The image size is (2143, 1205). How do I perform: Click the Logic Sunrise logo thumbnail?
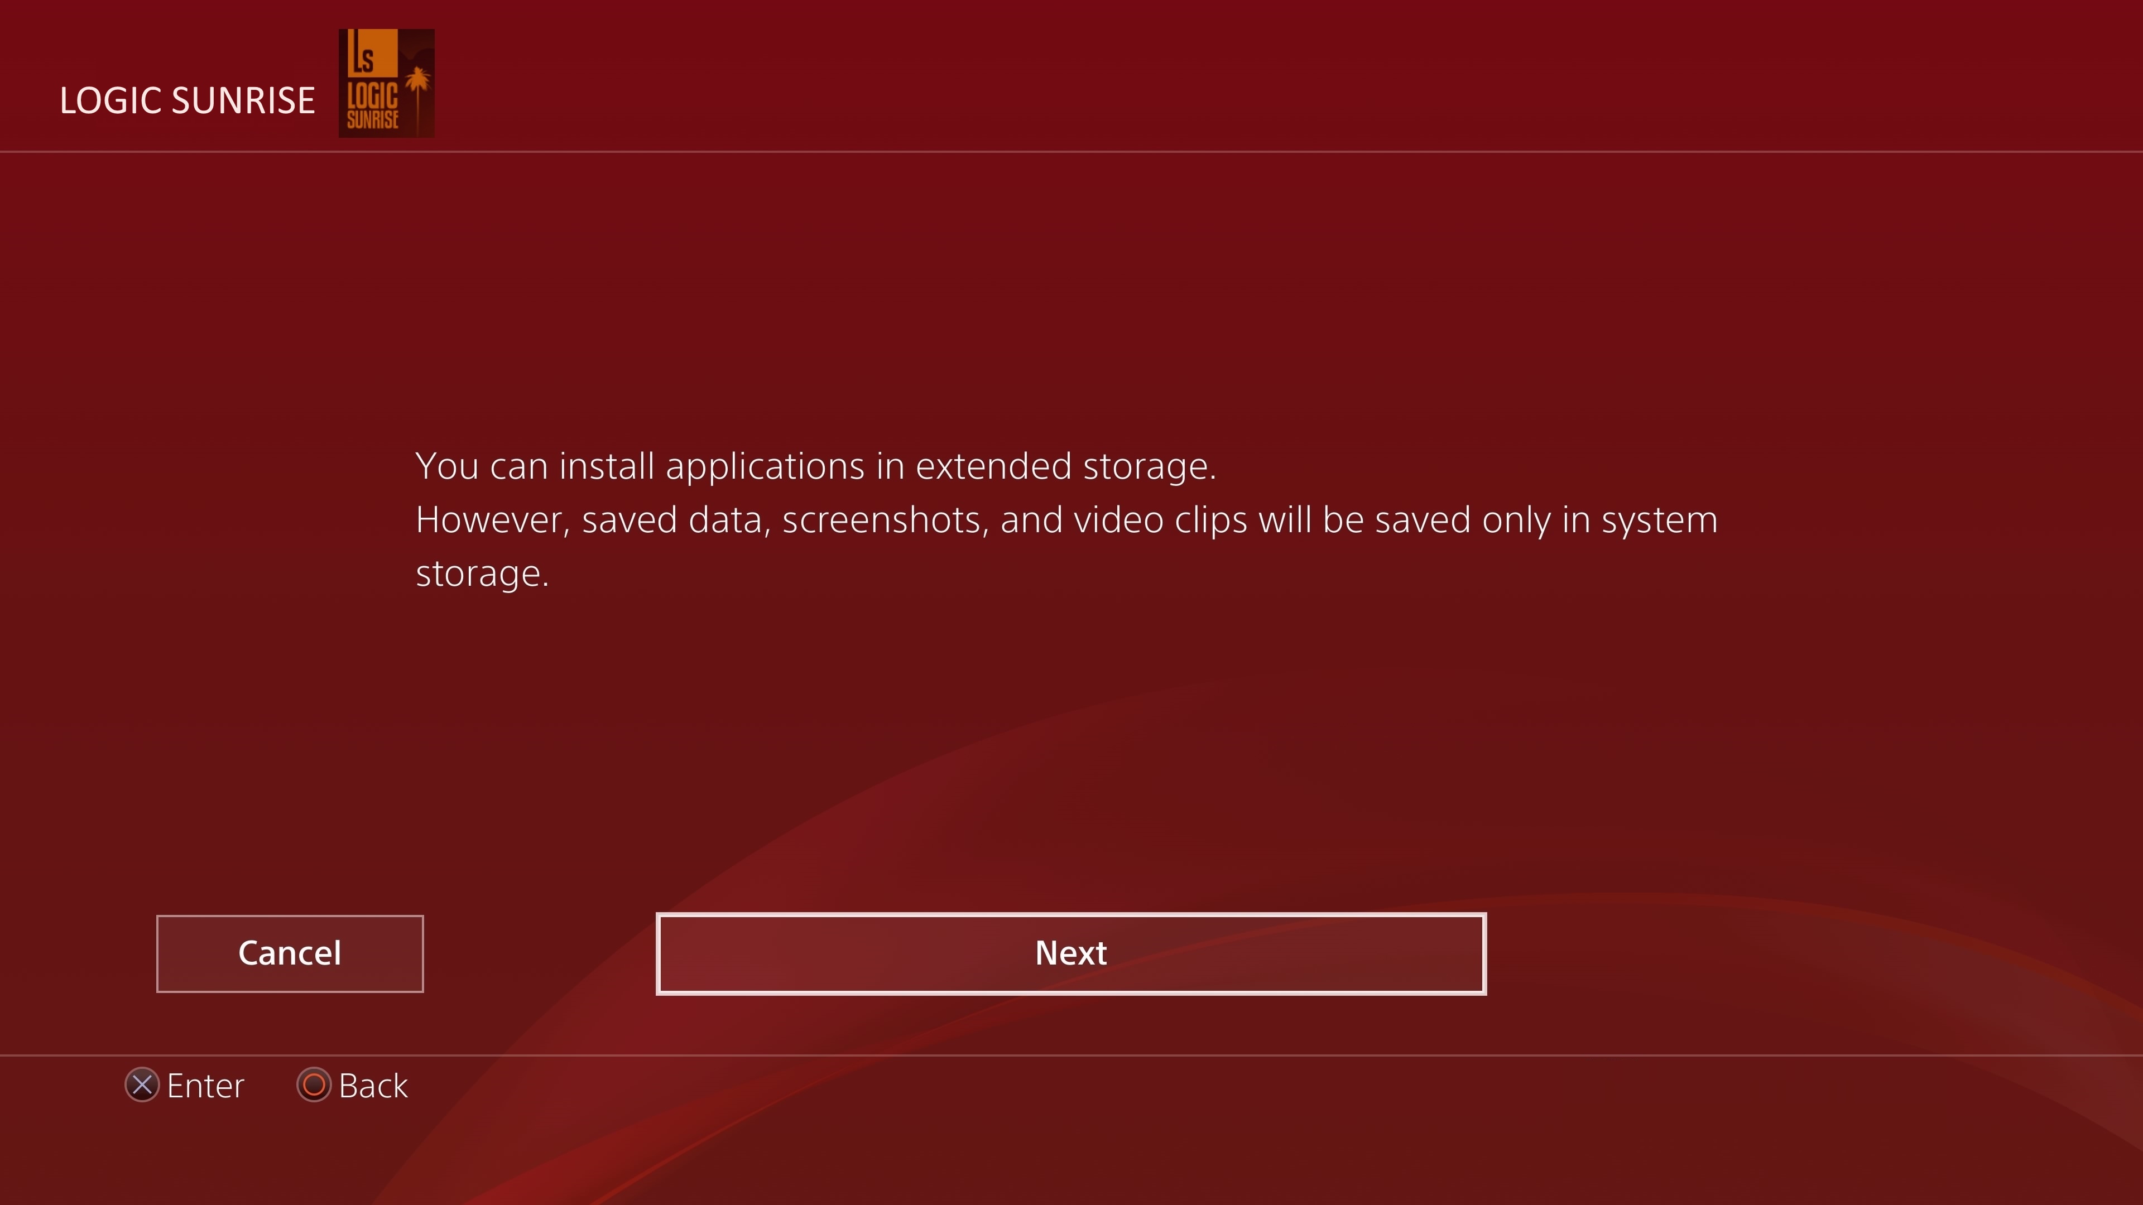(x=386, y=83)
